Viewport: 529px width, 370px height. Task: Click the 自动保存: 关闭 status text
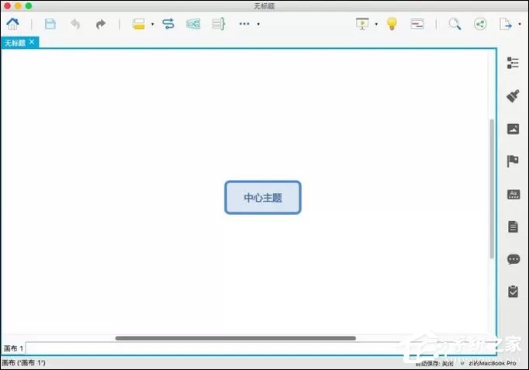435,363
